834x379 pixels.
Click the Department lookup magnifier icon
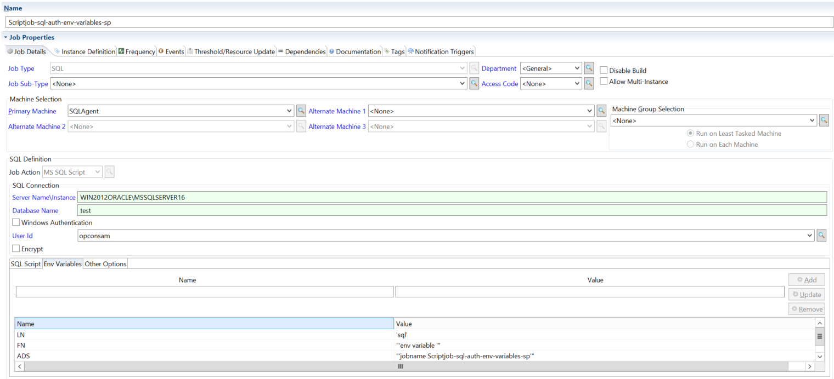click(589, 68)
